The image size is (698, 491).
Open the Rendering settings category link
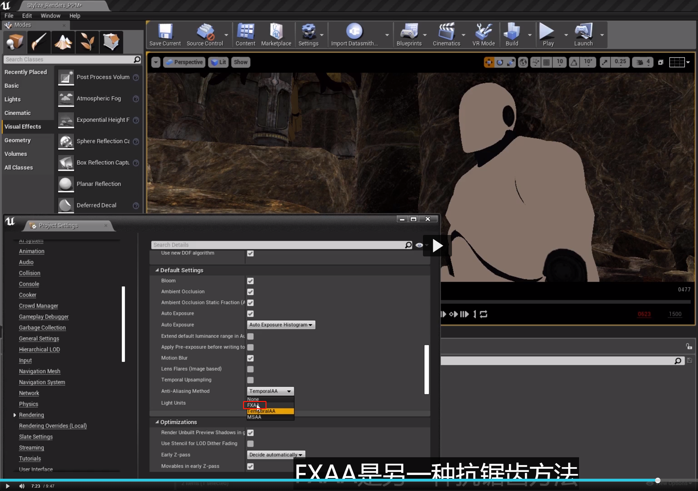(x=31, y=415)
